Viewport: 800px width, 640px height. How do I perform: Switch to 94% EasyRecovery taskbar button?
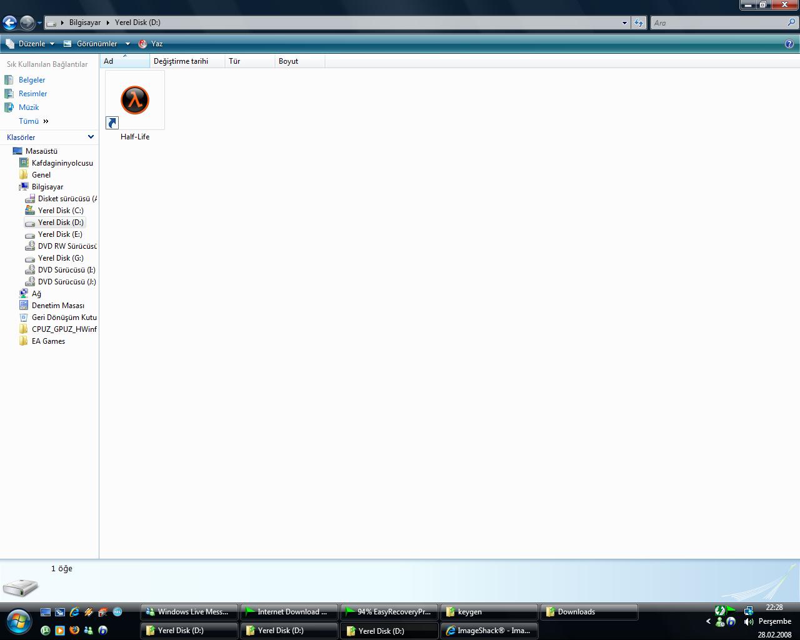point(389,612)
